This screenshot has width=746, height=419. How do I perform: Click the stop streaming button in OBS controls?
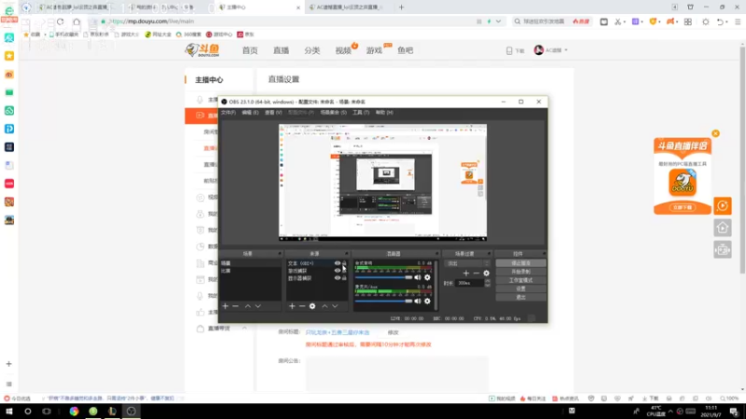coord(521,264)
